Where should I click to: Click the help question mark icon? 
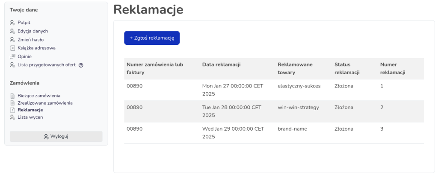[x=81, y=65]
